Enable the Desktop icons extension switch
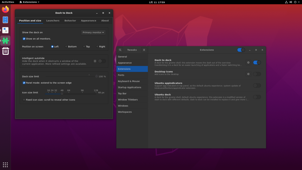This screenshot has width=302, height=170. [x=257, y=74]
